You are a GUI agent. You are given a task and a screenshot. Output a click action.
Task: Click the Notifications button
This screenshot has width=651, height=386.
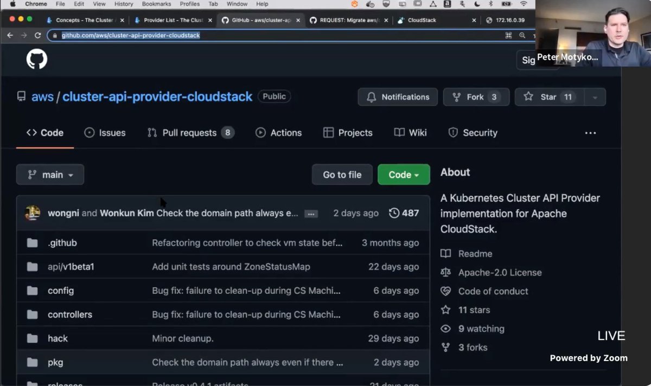click(x=398, y=97)
